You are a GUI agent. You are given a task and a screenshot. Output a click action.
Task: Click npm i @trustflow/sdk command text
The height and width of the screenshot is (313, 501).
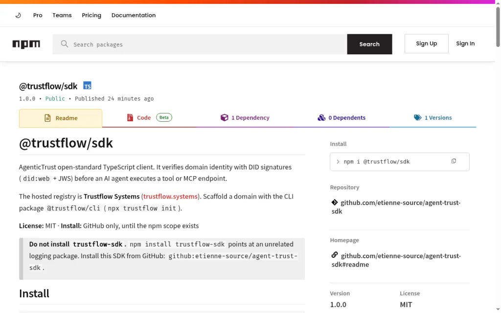pyautogui.click(x=376, y=161)
